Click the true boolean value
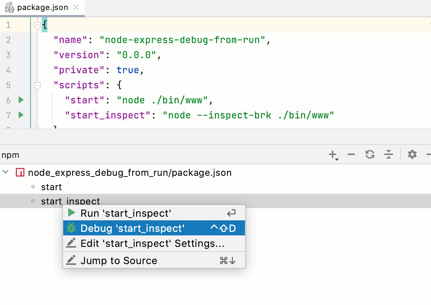Viewport: 431px width, 305px height. 128,70
